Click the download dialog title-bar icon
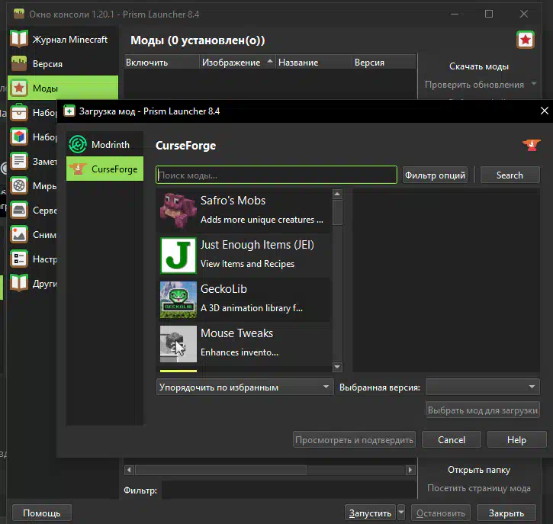Image resolution: width=553 pixels, height=524 pixels. tap(69, 111)
